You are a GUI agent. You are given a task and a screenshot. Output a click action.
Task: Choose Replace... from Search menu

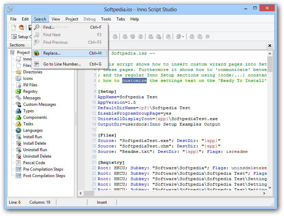click(x=52, y=53)
